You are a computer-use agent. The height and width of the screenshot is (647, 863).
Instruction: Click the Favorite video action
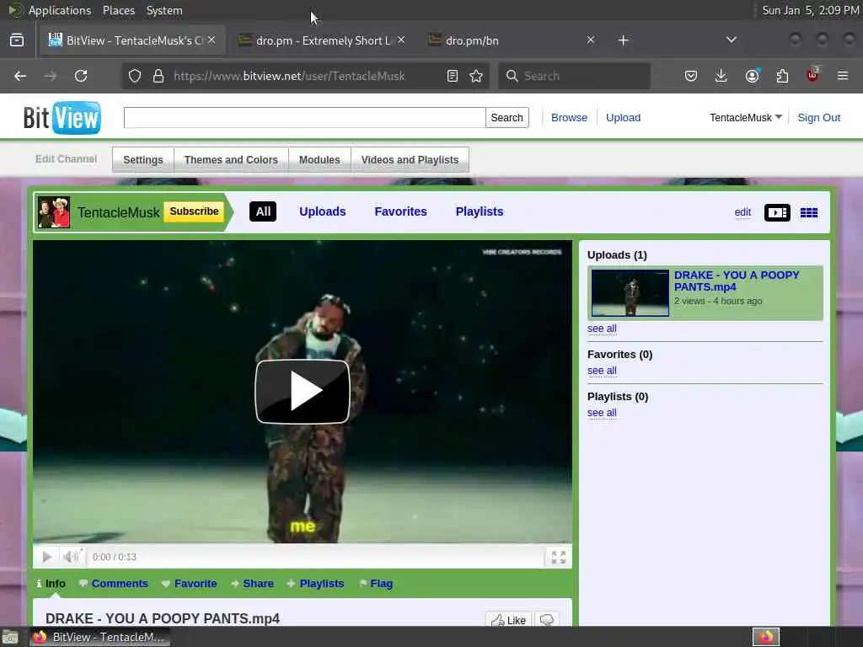click(190, 584)
